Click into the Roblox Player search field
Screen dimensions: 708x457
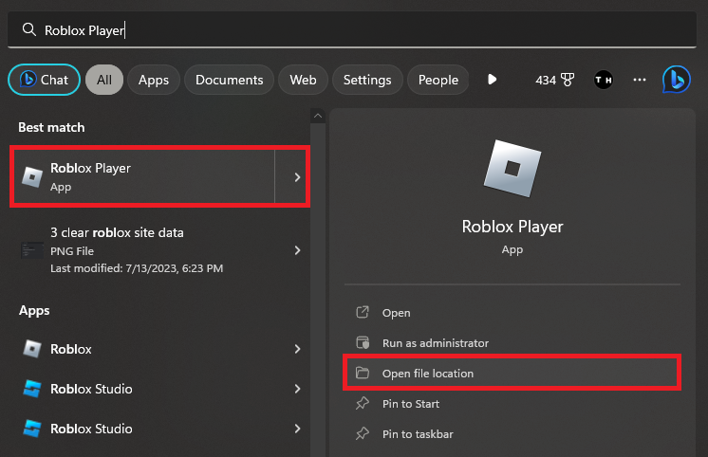(x=352, y=29)
